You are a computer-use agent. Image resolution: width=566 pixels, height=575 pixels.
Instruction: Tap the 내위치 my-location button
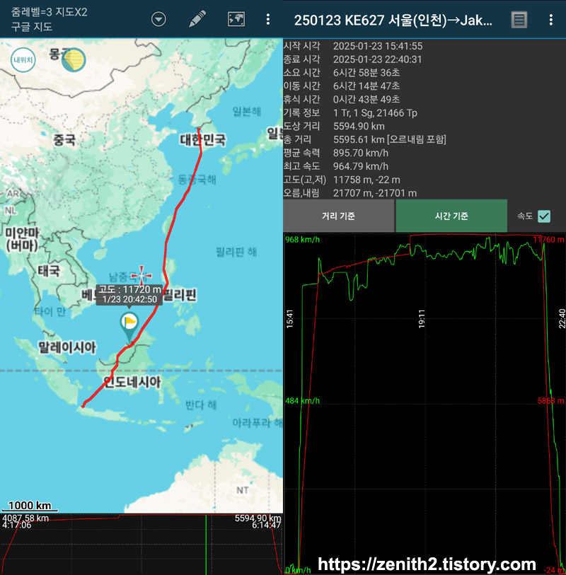pyautogui.click(x=23, y=60)
